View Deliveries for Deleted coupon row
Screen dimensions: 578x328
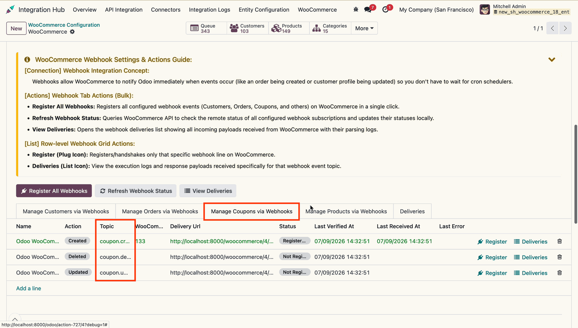coord(530,257)
